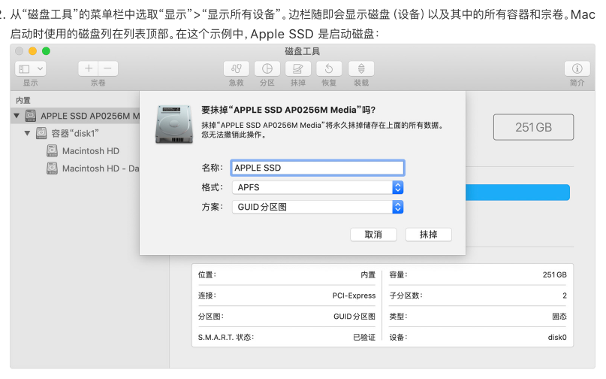Open the 方案 GUID 分区图 scheme dropdown
Viewport: 606px width, 379px height.
(318, 207)
